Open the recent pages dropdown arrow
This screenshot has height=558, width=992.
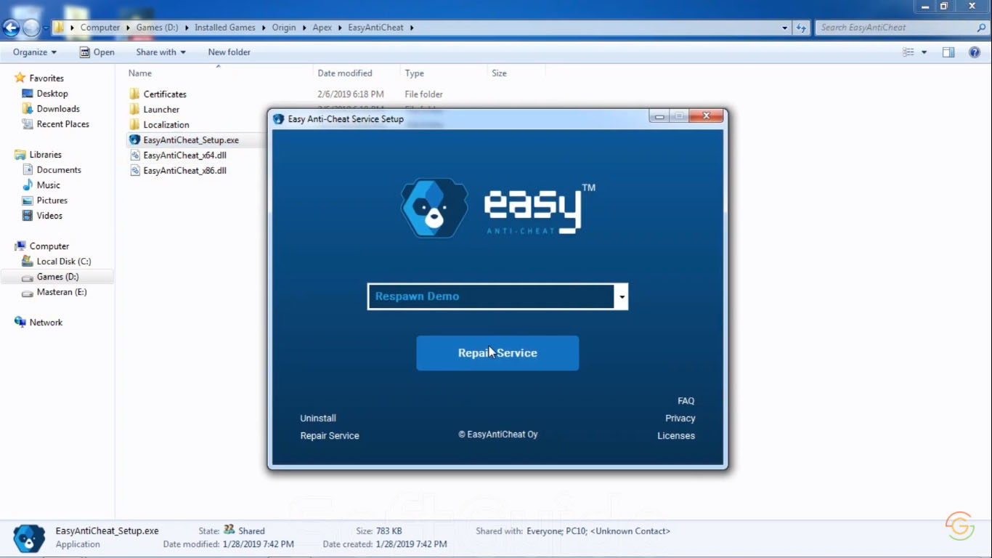tap(46, 28)
